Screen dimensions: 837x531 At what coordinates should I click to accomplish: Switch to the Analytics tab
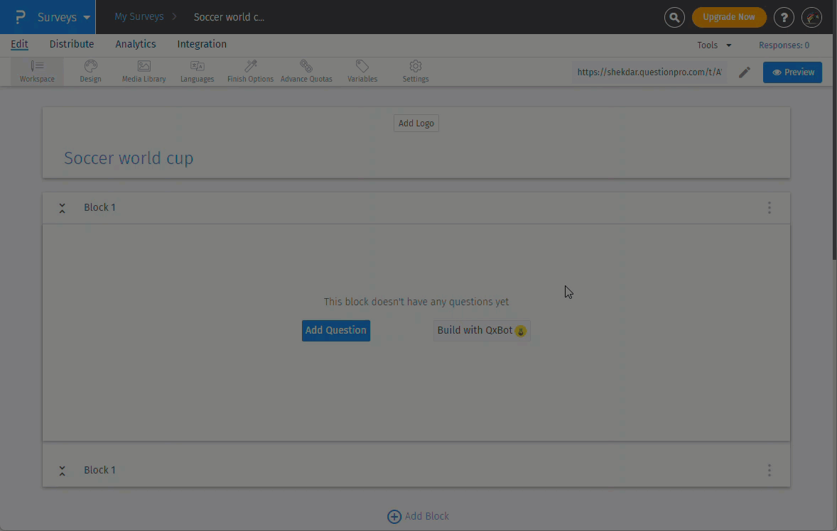(136, 44)
